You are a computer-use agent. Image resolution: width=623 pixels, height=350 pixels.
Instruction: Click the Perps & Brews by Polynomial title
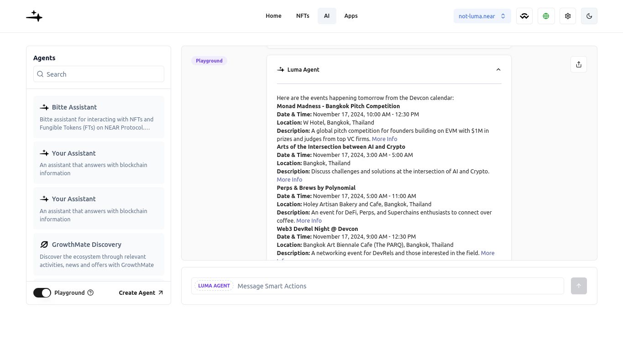click(316, 188)
